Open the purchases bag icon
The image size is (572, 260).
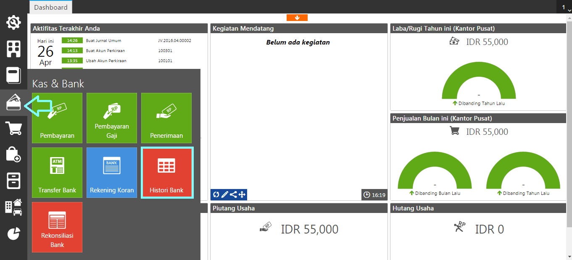pyautogui.click(x=13, y=155)
